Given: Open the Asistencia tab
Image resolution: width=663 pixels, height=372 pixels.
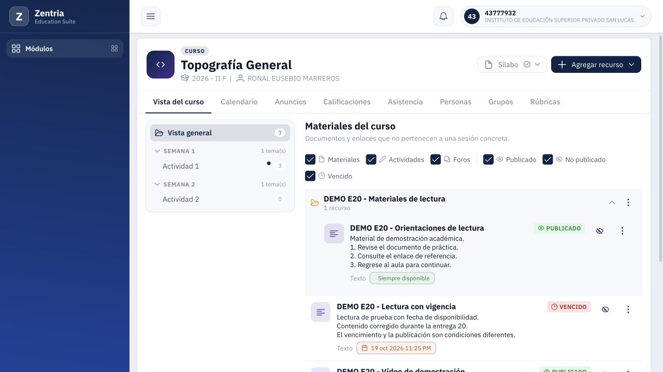Looking at the screenshot, I should coord(406,102).
